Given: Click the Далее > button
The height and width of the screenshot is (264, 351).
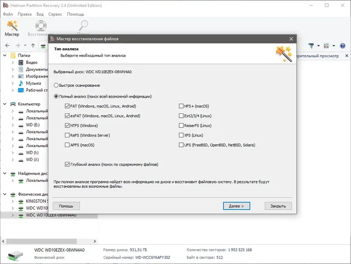Looking at the screenshot, I should tap(236, 206).
